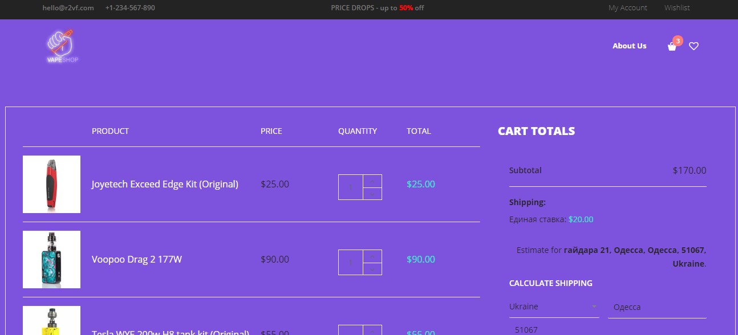Image resolution: width=738 pixels, height=335 pixels.
Task: Increase quantity of Joyetech Exceed Edge Kit
Action: [x=372, y=181]
